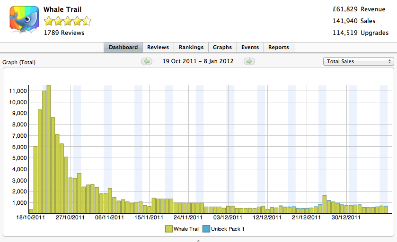Click the star rating under Whale Trail
The height and width of the screenshot is (242, 397).
(67, 21)
